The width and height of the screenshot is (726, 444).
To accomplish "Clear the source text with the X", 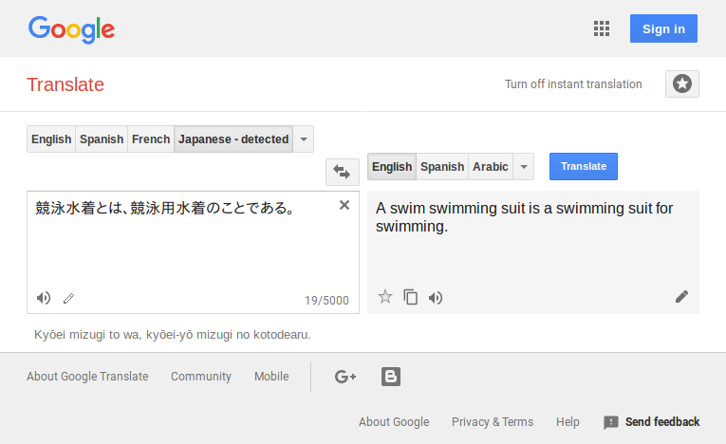I will pyautogui.click(x=344, y=205).
